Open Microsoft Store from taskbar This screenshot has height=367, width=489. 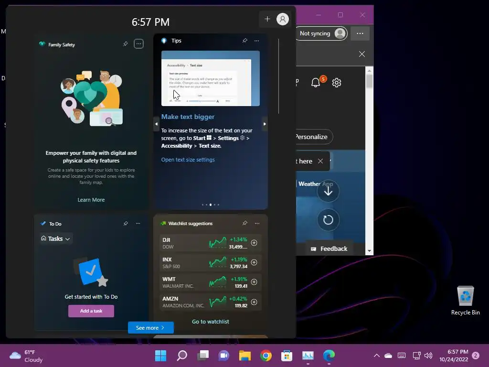click(x=287, y=356)
